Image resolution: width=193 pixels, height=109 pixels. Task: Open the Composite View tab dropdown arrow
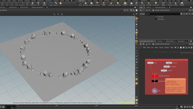[18, 8]
